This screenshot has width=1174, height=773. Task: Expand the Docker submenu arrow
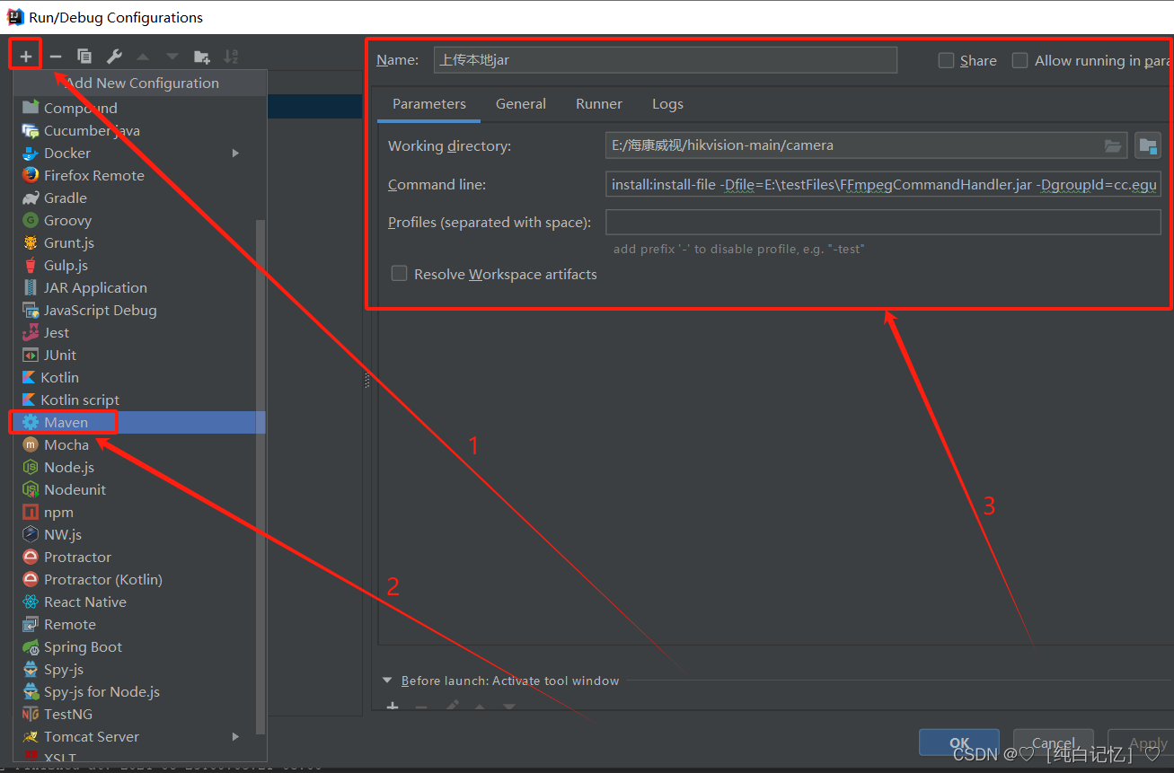pyautogui.click(x=236, y=153)
